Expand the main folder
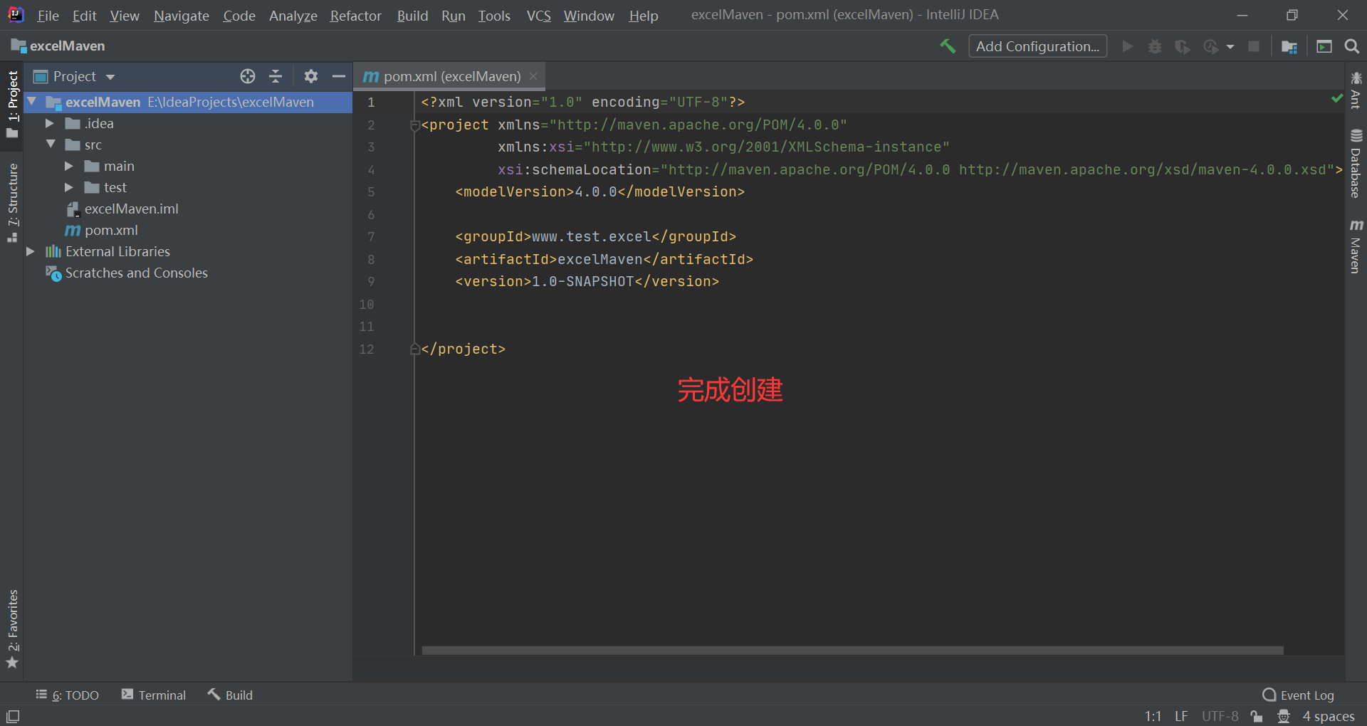 coord(69,166)
